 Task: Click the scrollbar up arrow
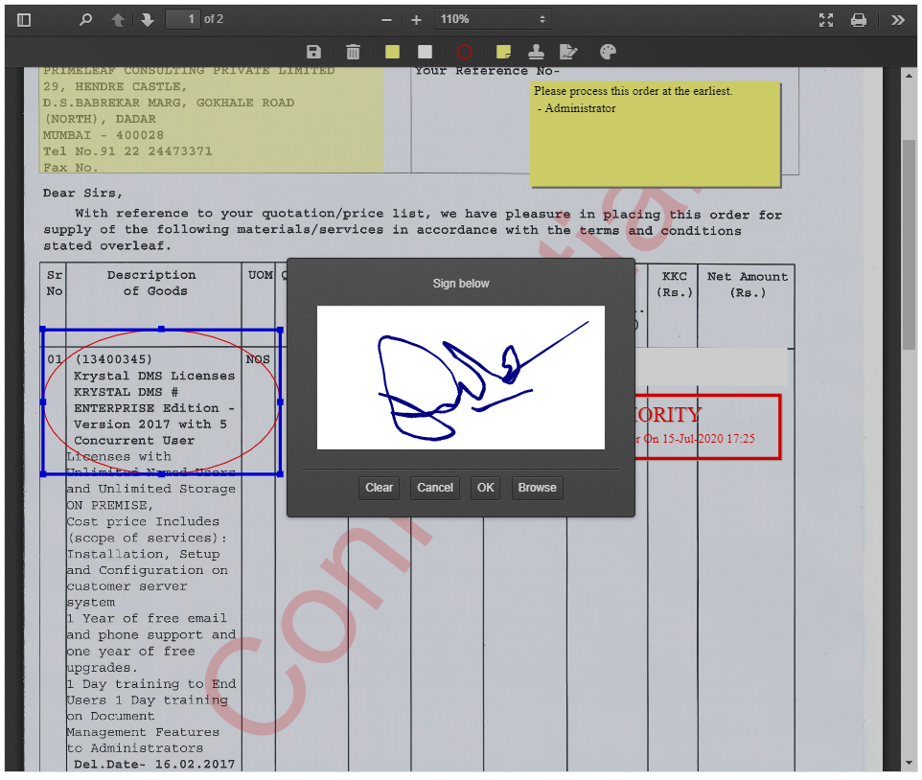tap(910, 76)
